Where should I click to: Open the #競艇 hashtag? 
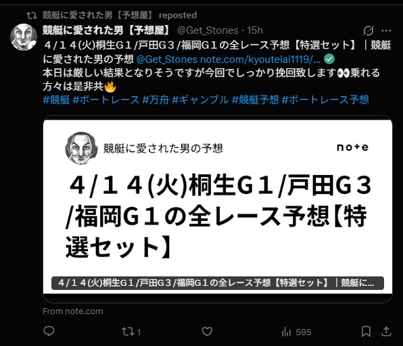click(56, 99)
